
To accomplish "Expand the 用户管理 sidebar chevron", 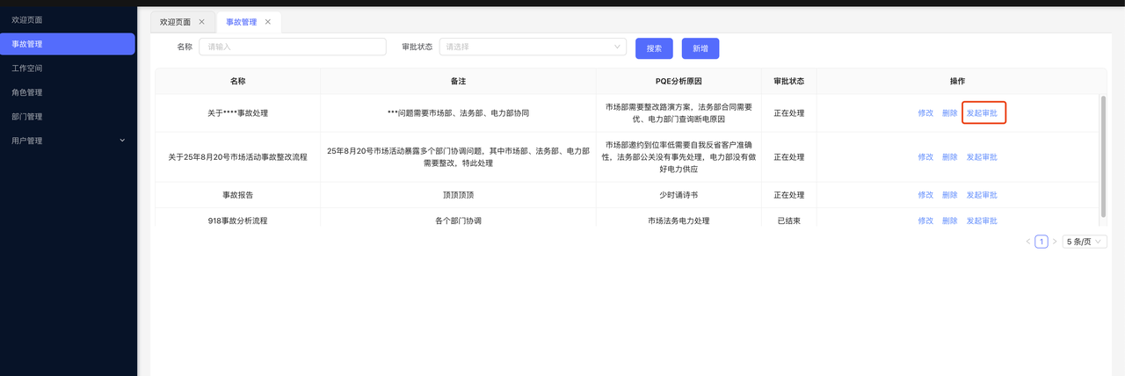I will click(122, 141).
